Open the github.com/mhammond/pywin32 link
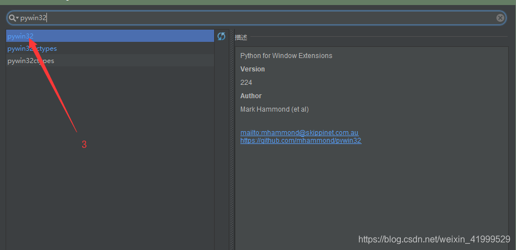The width and height of the screenshot is (516, 250). 301,141
